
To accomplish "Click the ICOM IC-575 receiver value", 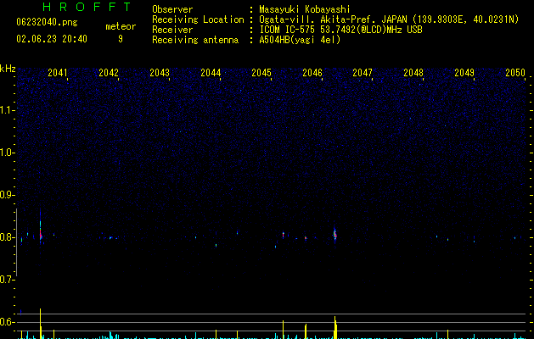I will (x=340, y=30).
